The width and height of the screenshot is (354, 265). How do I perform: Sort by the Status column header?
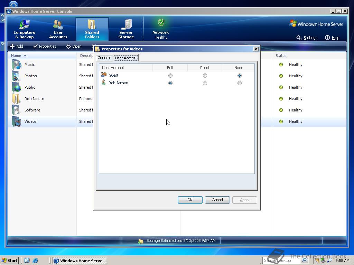[309, 56]
